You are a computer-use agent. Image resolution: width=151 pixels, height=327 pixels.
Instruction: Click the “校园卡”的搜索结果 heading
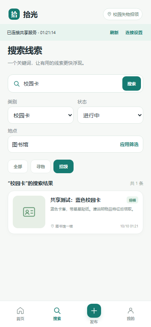pyautogui.click(x=30, y=184)
